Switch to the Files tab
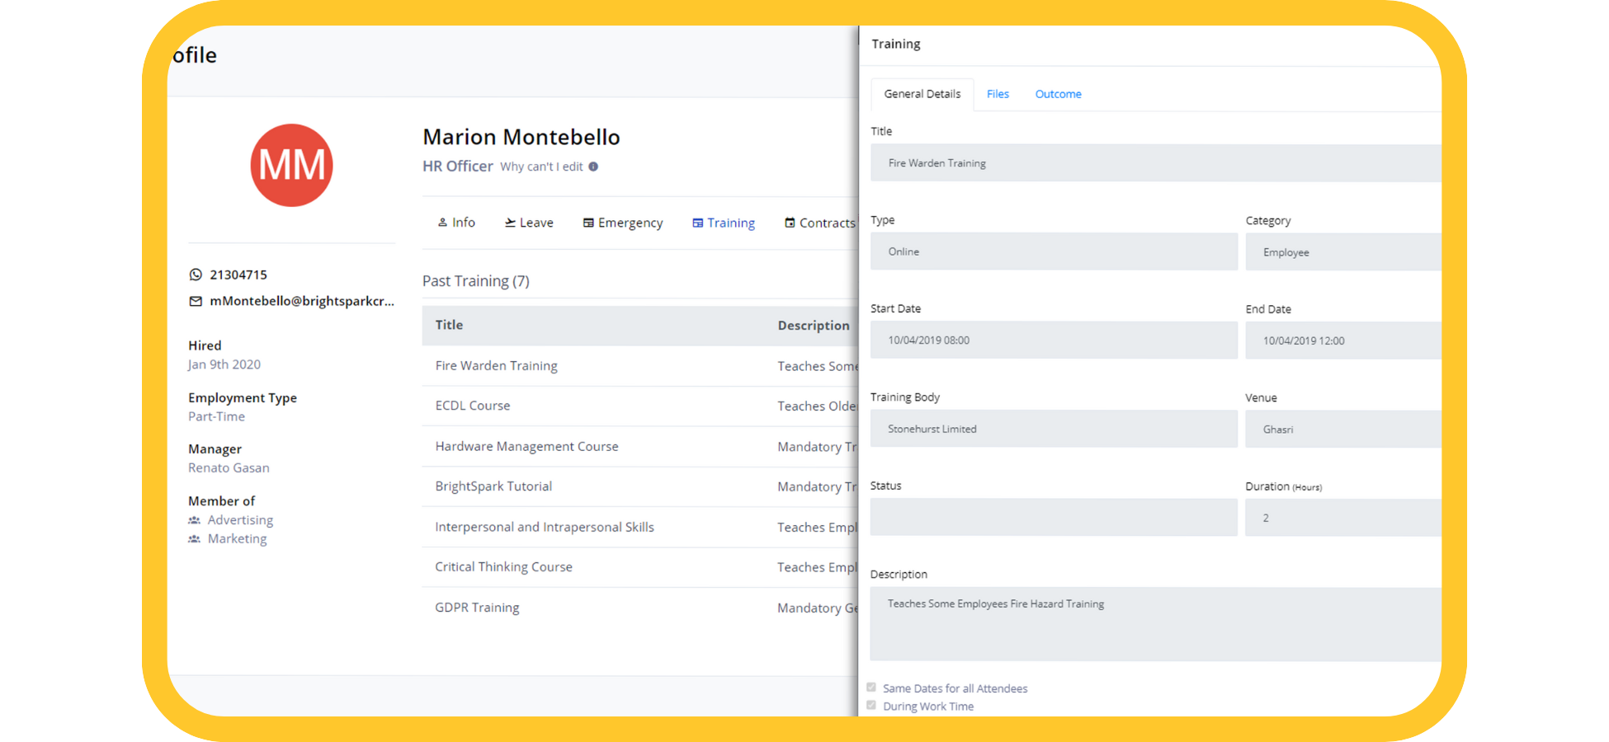Viewport: 1609px width, 742px height. pos(998,94)
